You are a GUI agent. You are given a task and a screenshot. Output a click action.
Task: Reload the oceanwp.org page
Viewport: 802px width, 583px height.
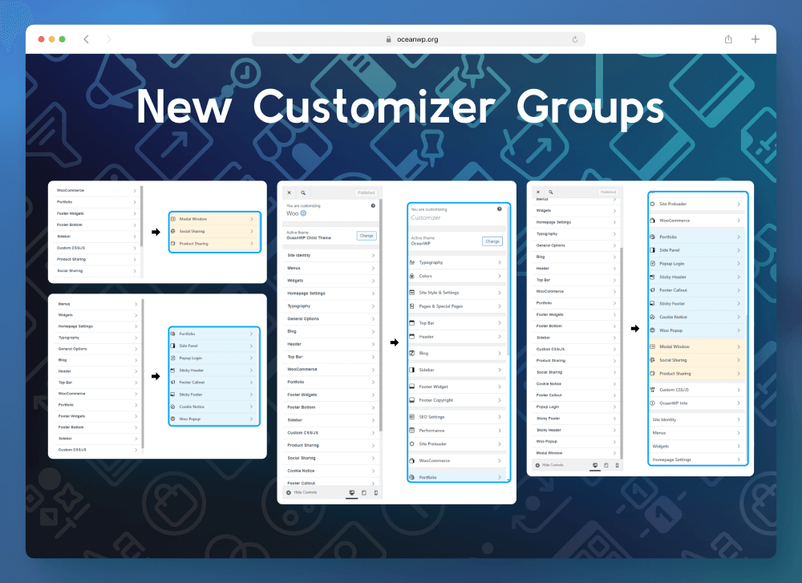pyautogui.click(x=575, y=39)
